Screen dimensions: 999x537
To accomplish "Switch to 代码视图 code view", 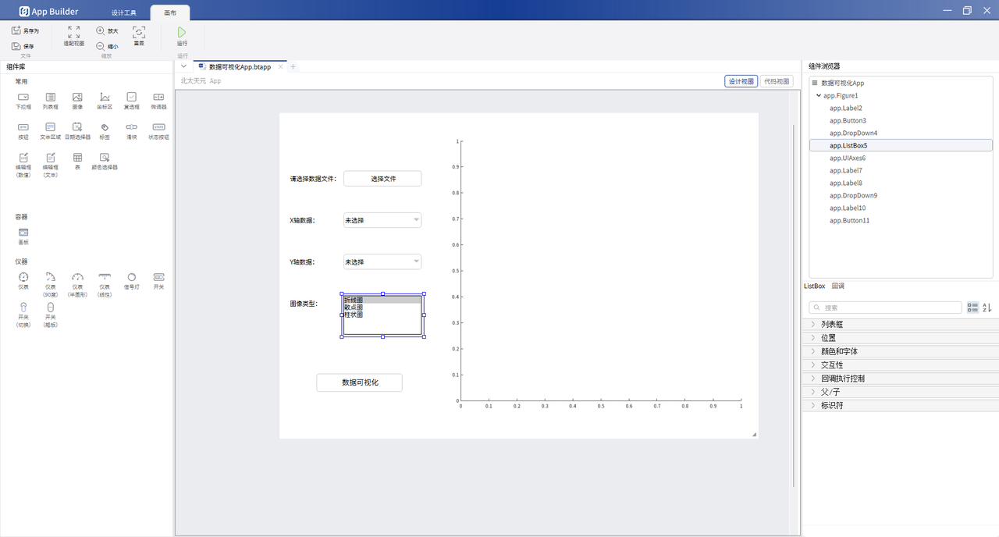I will tap(777, 81).
